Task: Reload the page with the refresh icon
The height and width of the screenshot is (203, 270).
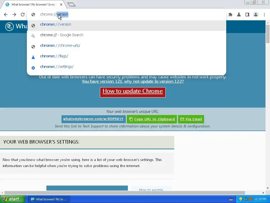Action: [23, 15]
